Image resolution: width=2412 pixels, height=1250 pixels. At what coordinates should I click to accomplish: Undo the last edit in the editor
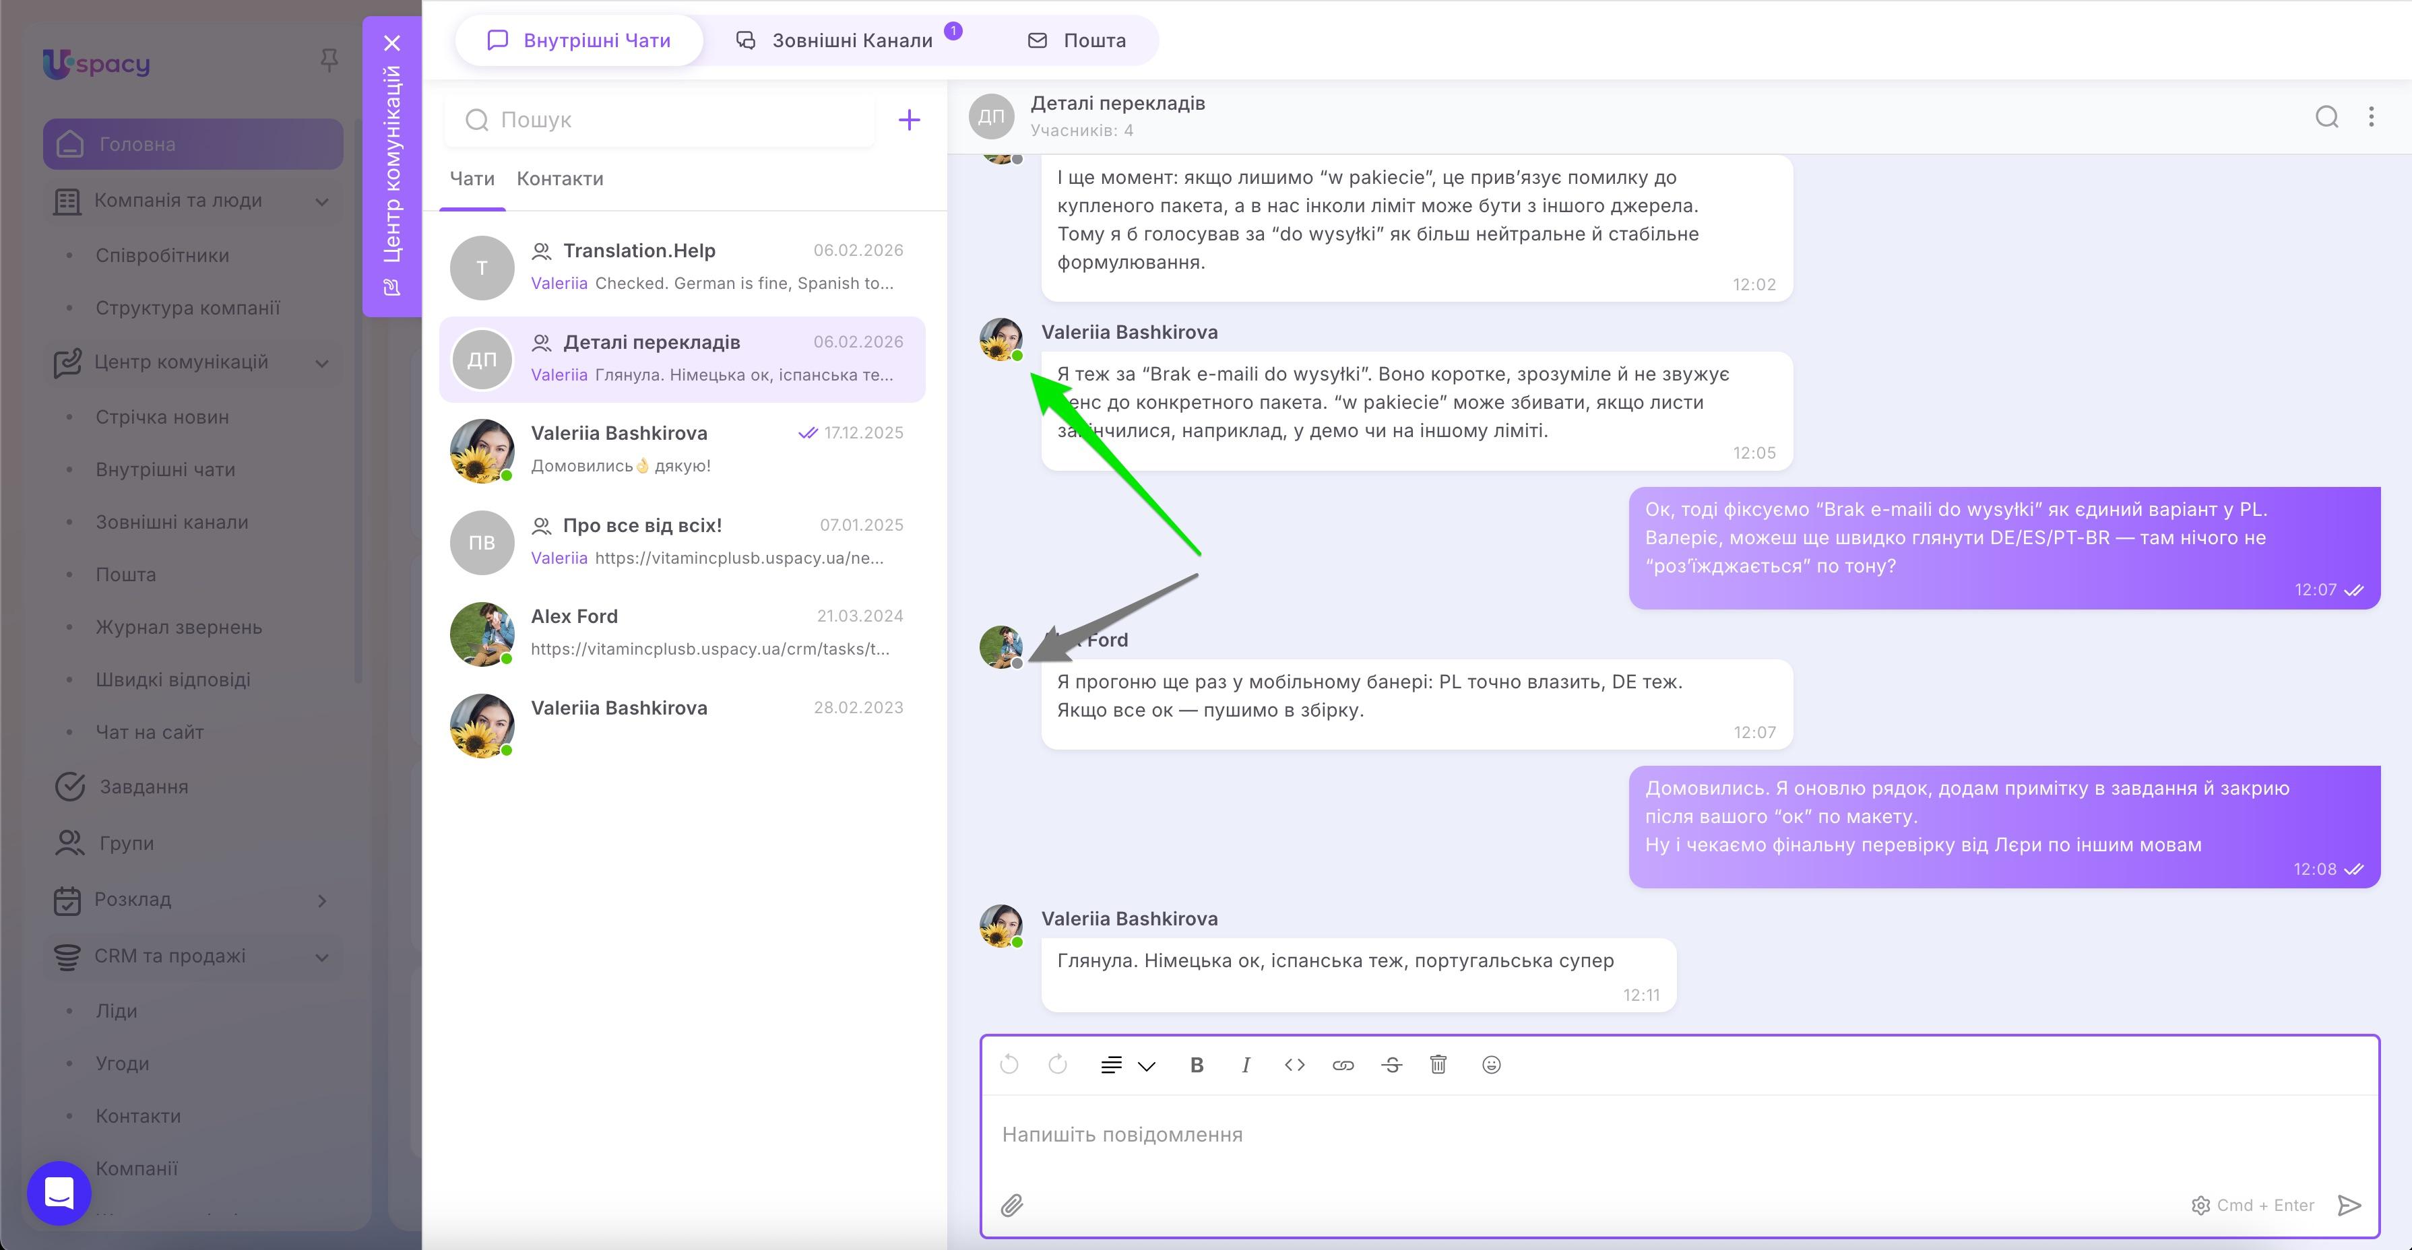tap(1009, 1065)
